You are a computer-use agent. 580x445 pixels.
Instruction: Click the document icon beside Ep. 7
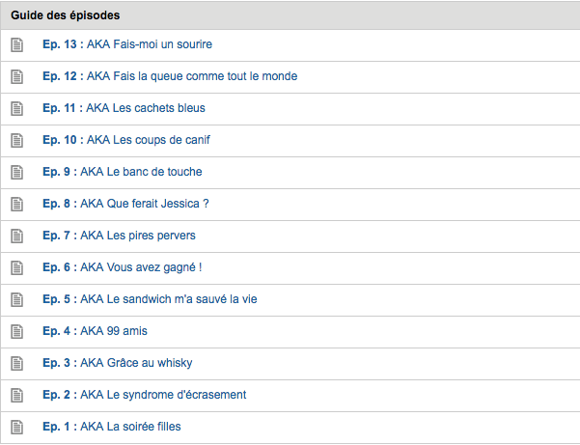16,236
